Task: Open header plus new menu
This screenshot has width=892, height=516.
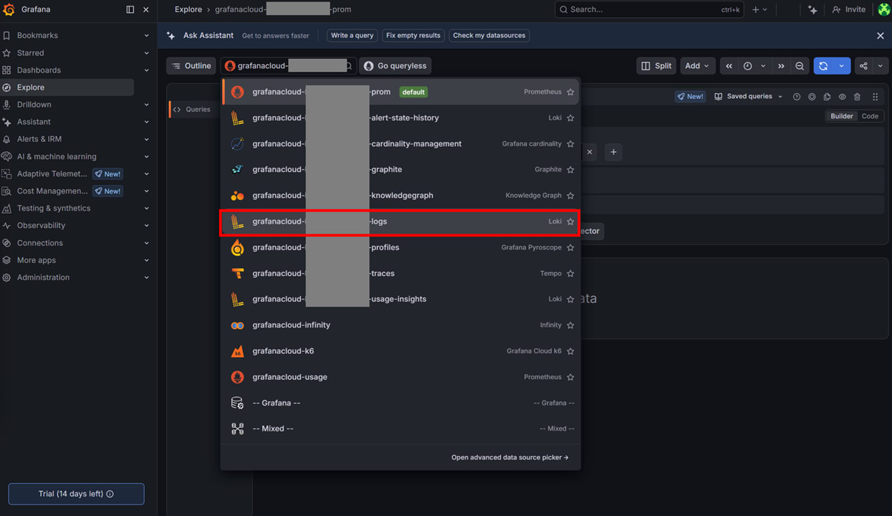Action: coord(759,9)
